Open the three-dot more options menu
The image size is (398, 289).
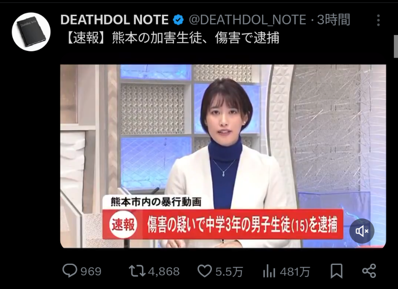(378, 20)
